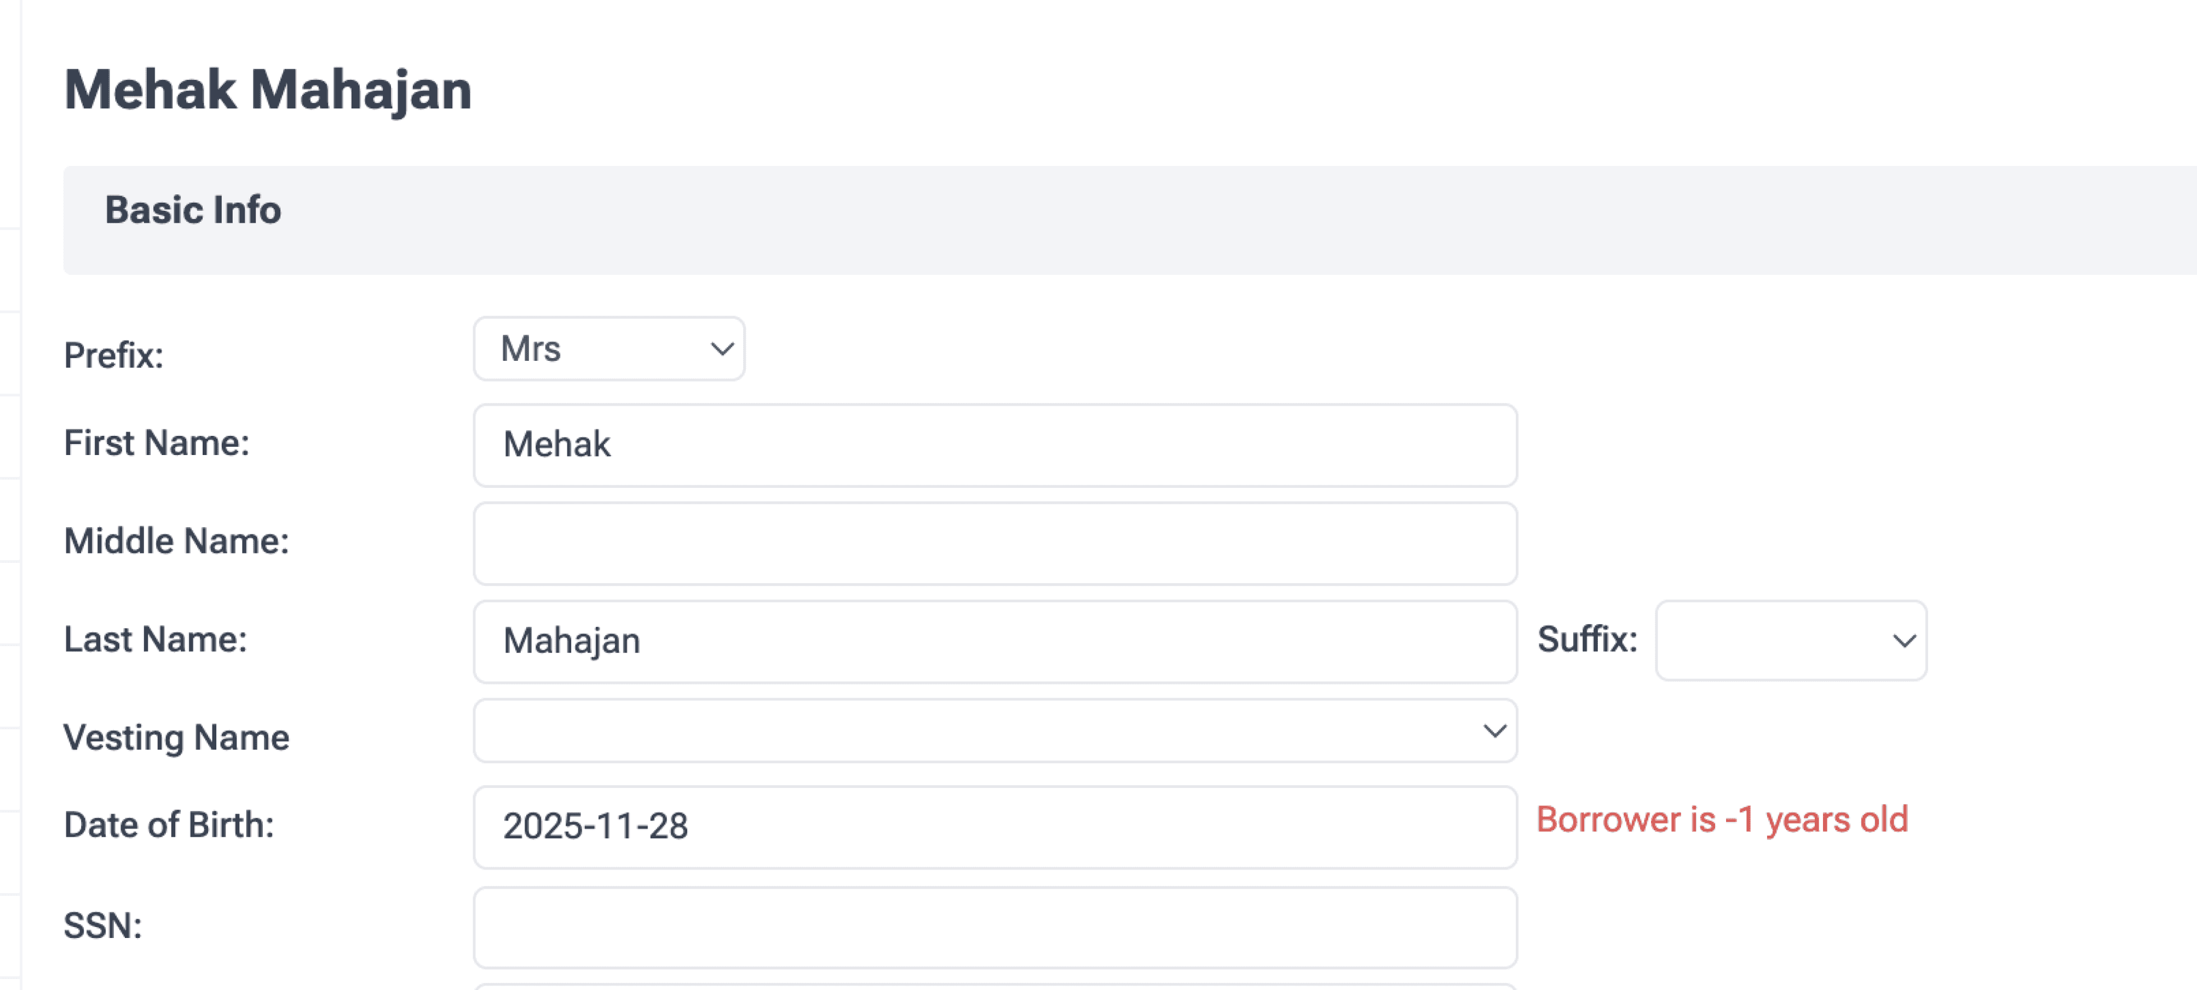Click into the empty Middle Name field

994,543
